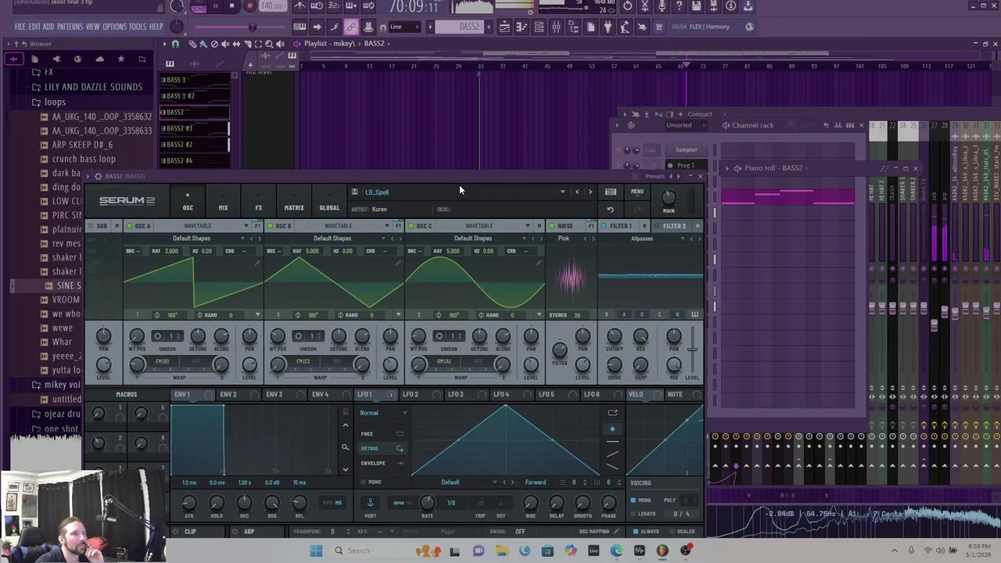Click the envelope zoom magnifier icon
Viewport: 1001px width, 563px height.
[346, 447]
